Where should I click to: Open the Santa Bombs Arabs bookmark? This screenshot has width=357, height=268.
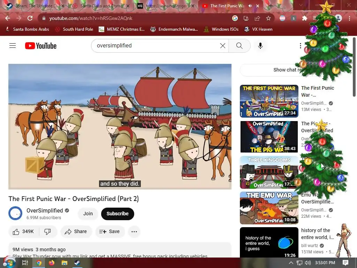pos(27,29)
